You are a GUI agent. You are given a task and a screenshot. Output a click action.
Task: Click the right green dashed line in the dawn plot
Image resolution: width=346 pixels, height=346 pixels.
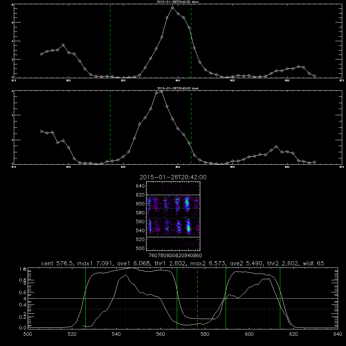191,41
